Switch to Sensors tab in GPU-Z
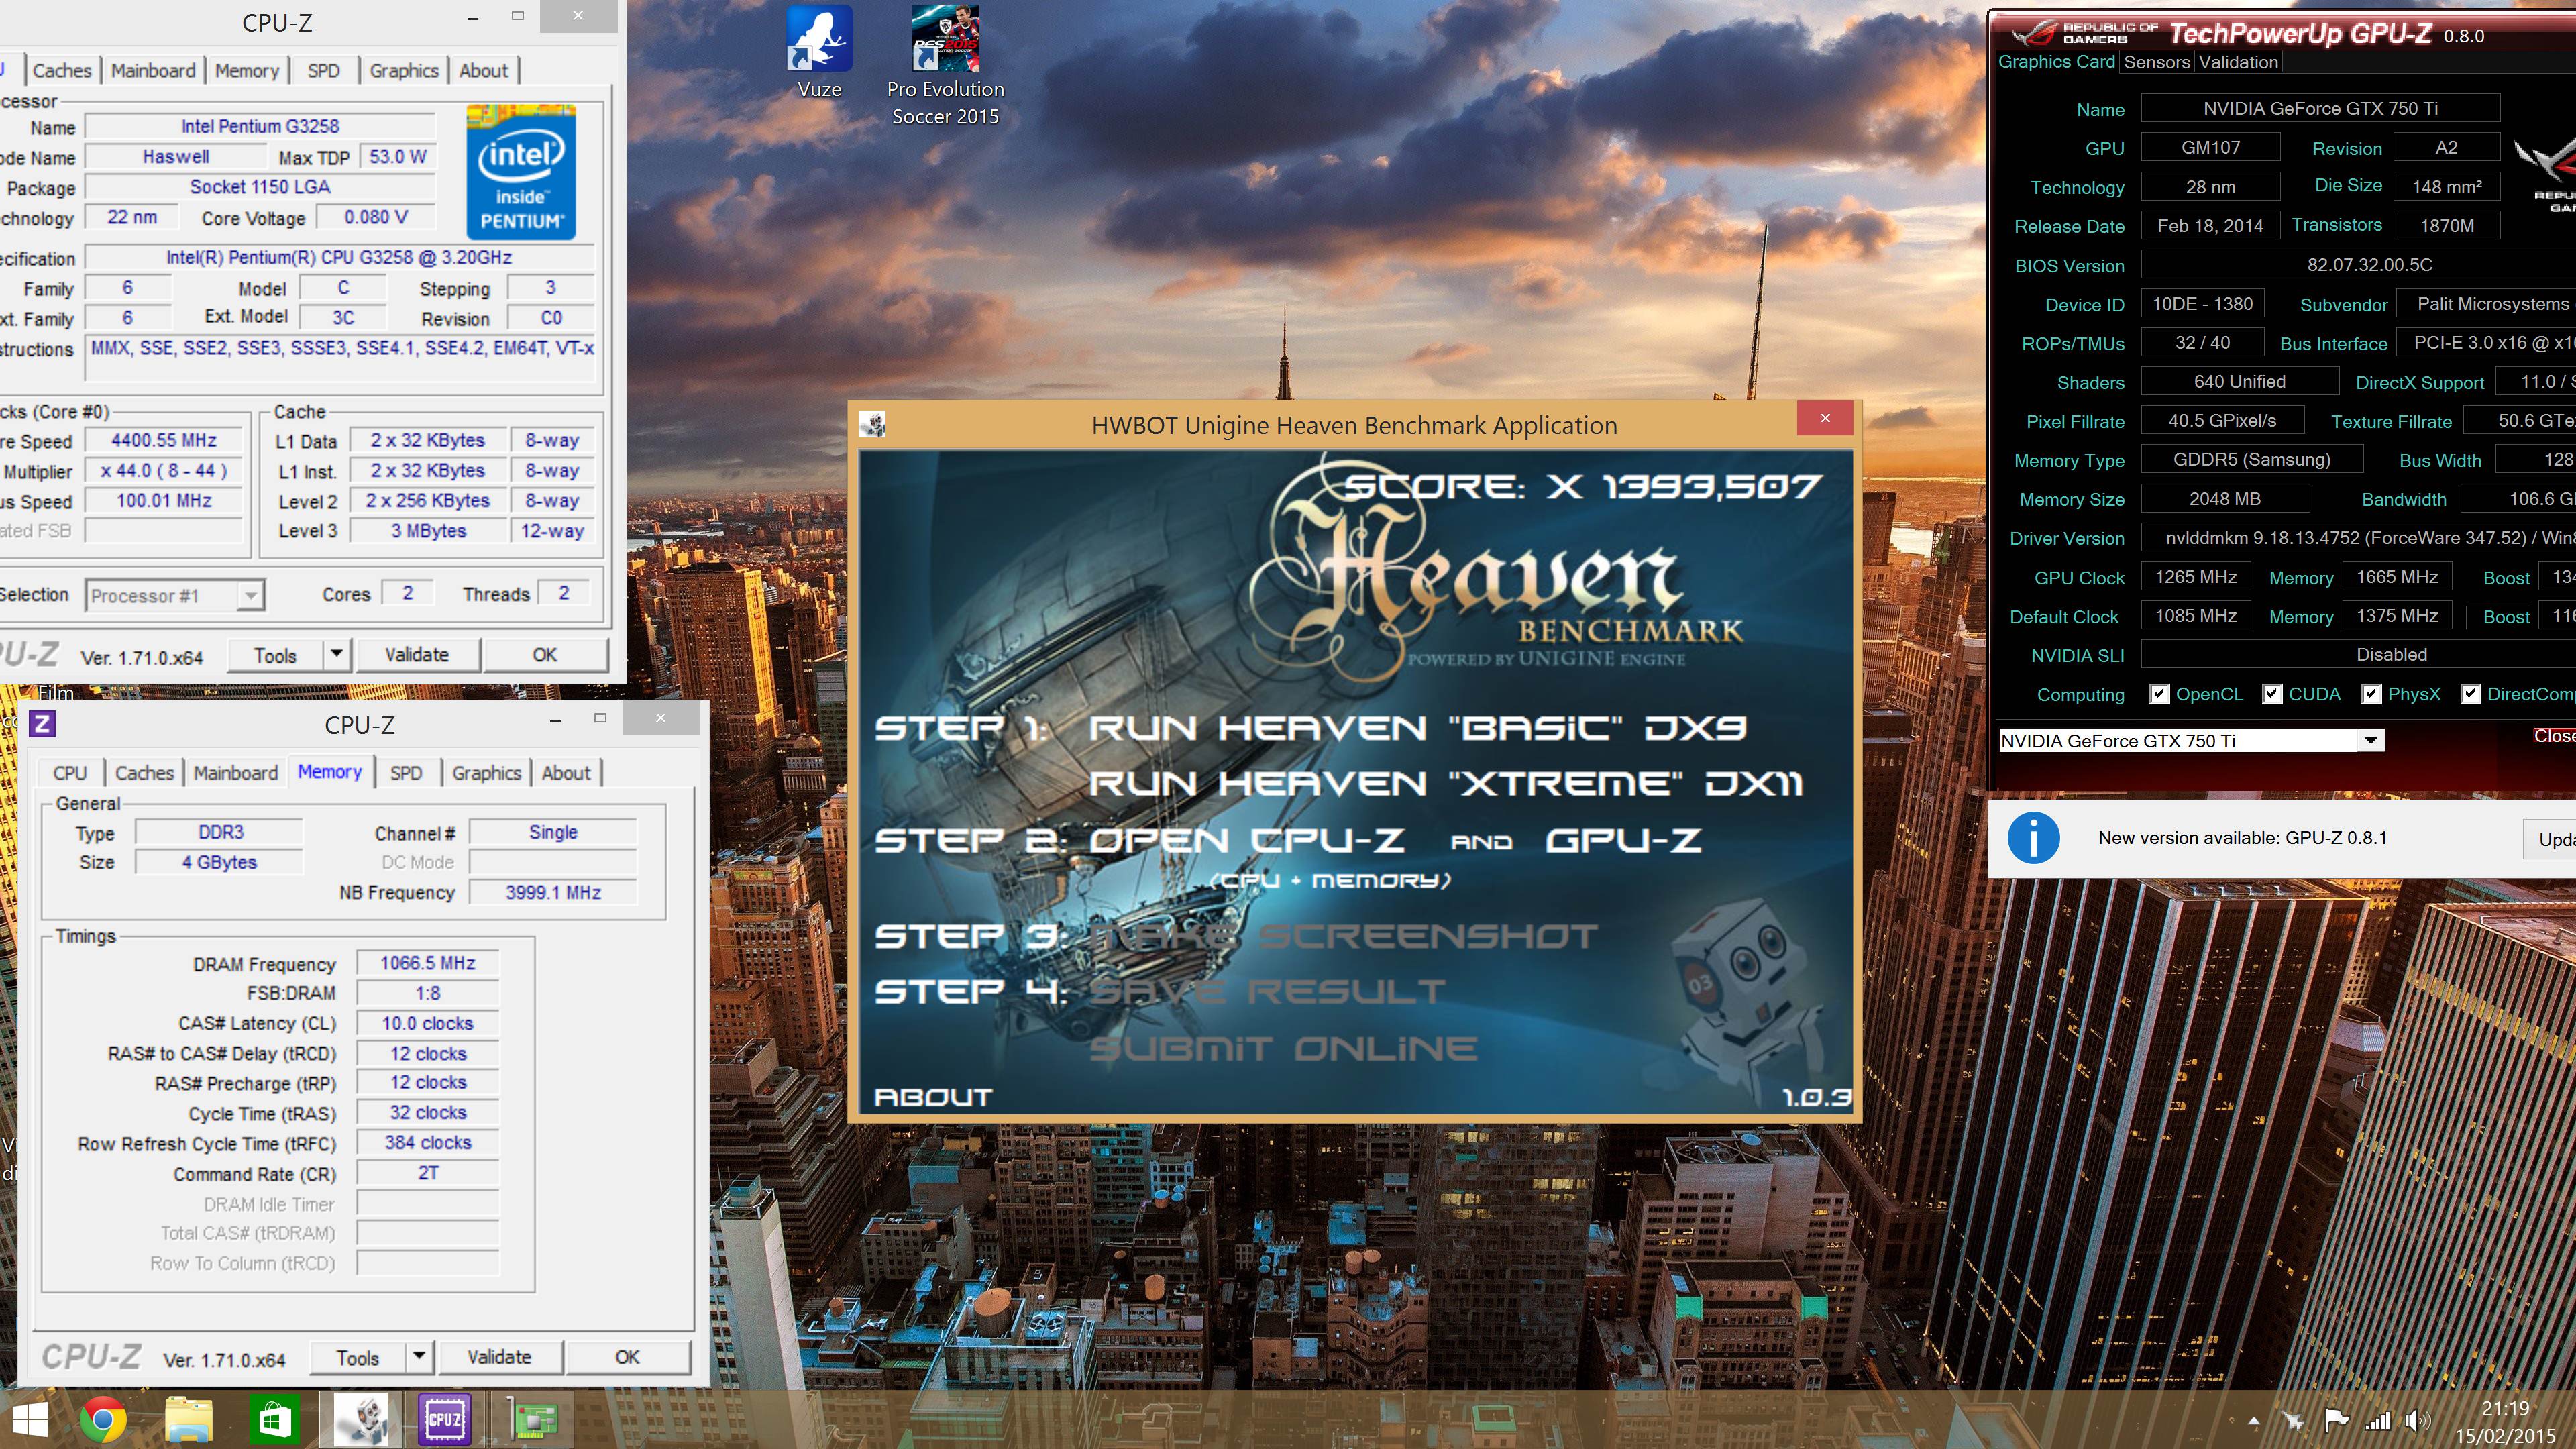This screenshot has height=1449, width=2576. tap(2156, 62)
